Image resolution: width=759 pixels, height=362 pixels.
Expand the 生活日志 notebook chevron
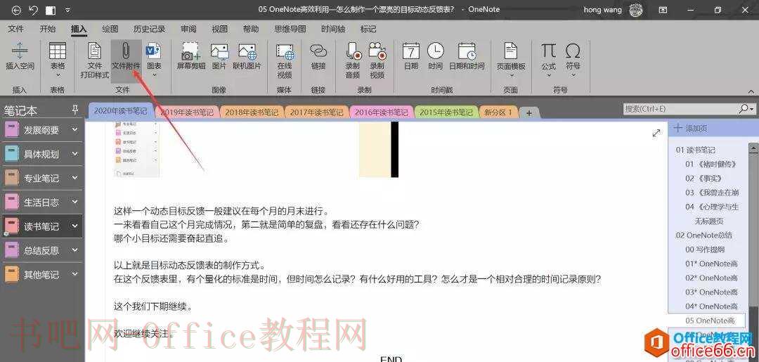click(74, 202)
